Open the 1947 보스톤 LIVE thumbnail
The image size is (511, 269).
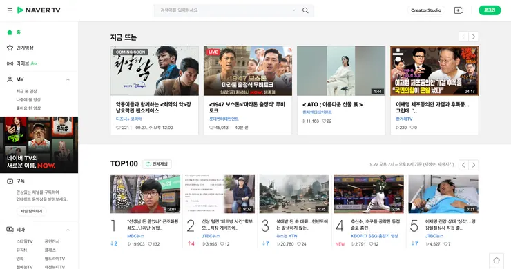click(248, 70)
